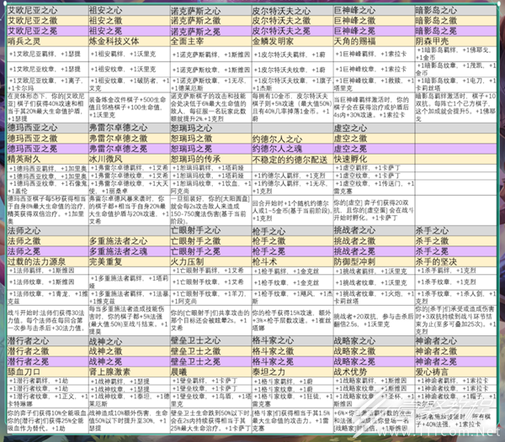Click the cell 格斗家之心

(292, 341)
